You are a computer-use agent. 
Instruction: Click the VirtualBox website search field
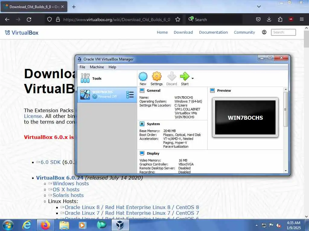pyautogui.click(x=283, y=32)
